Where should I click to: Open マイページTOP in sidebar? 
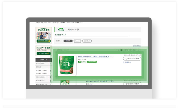[x=40, y=63]
